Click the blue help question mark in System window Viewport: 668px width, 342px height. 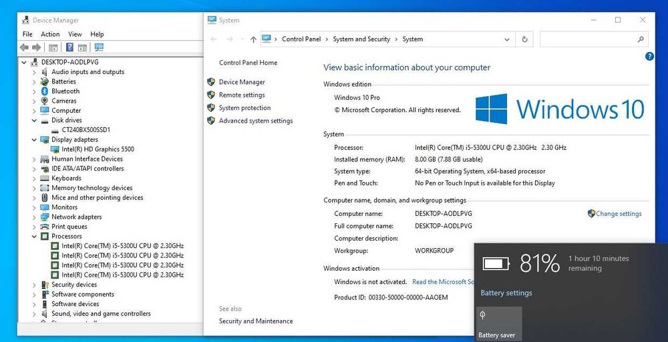[649, 56]
